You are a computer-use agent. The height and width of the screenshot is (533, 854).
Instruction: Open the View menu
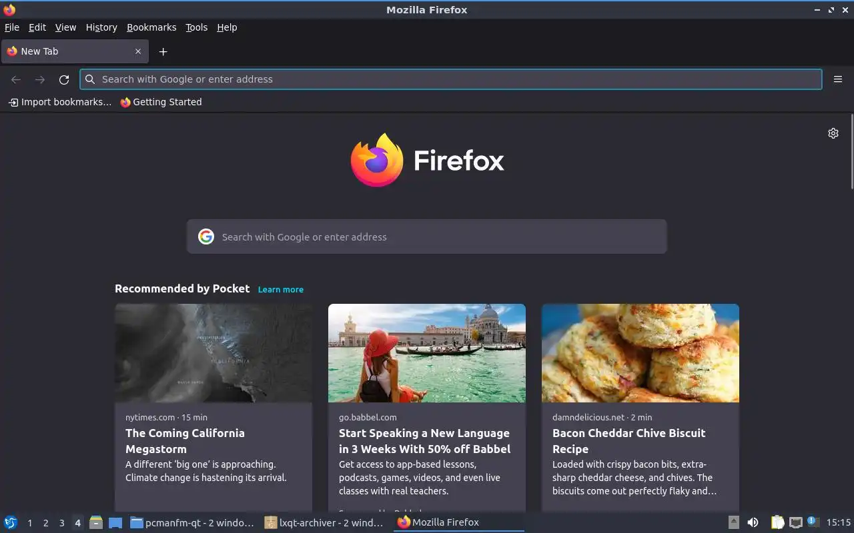65,27
